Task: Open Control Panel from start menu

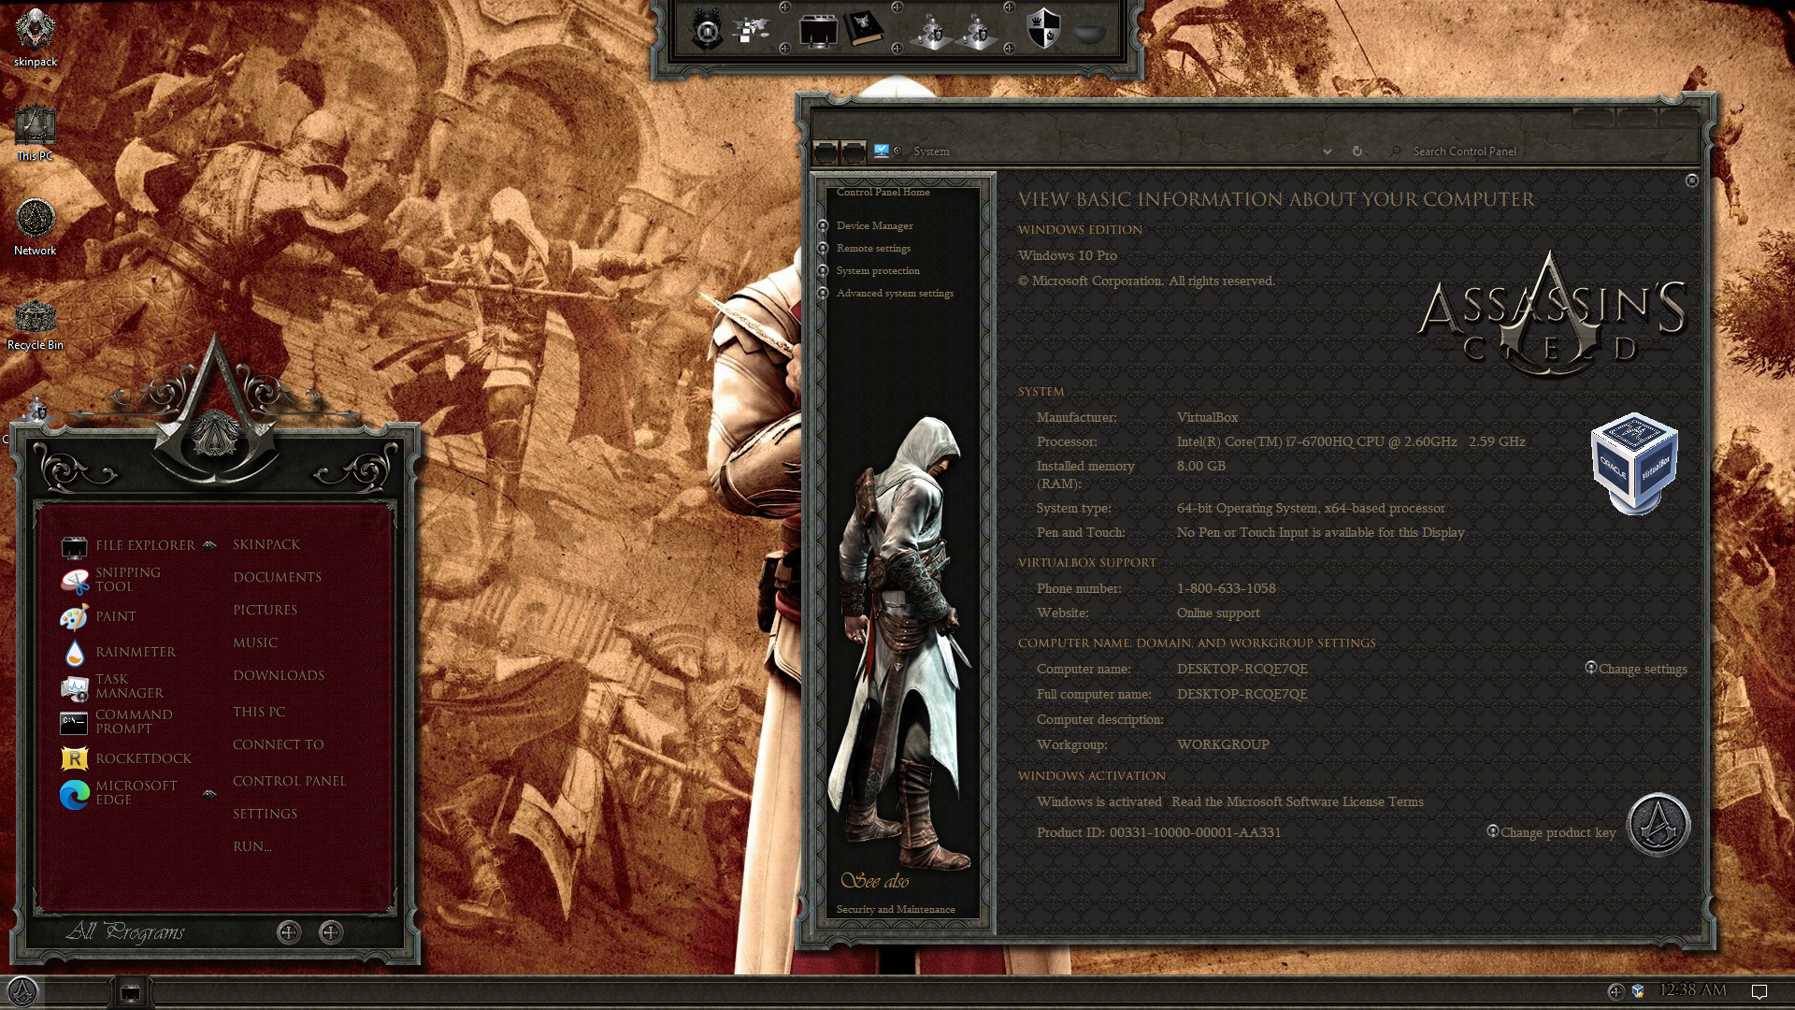Action: pyautogui.click(x=289, y=781)
